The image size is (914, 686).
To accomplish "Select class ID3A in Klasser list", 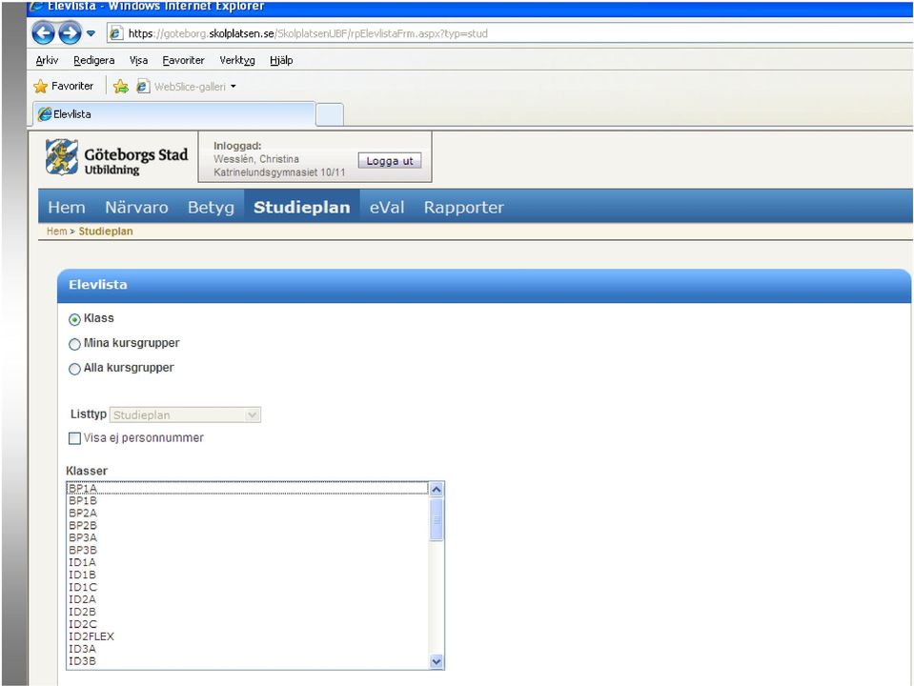I will click(248, 649).
